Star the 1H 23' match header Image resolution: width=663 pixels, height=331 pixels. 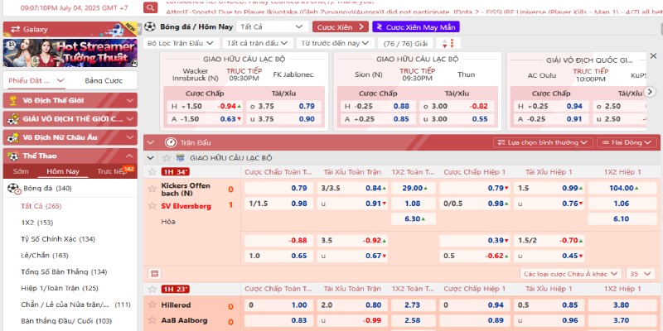[x=152, y=289]
